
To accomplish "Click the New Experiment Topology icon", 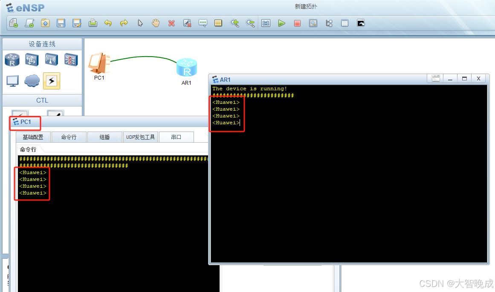I will click(x=29, y=23).
